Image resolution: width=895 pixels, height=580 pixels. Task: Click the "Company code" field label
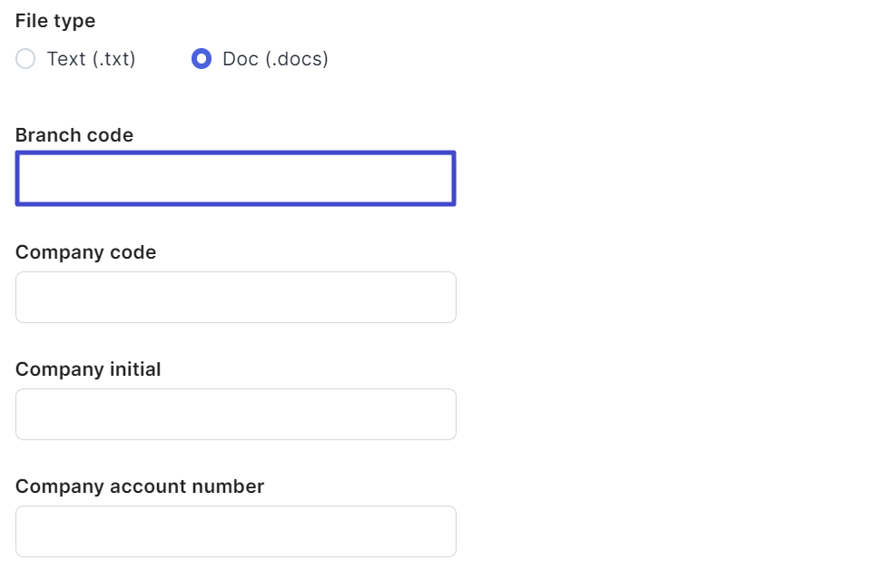point(85,252)
